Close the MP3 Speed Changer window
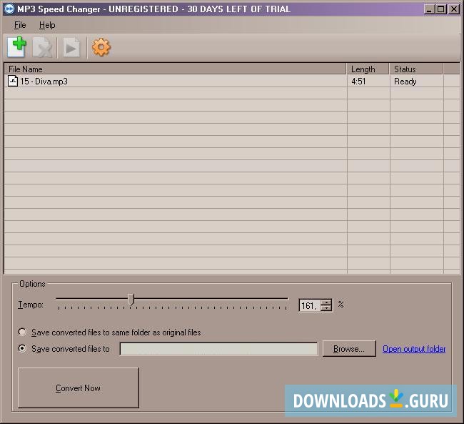The height and width of the screenshot is (424, 464). [453, 9]
